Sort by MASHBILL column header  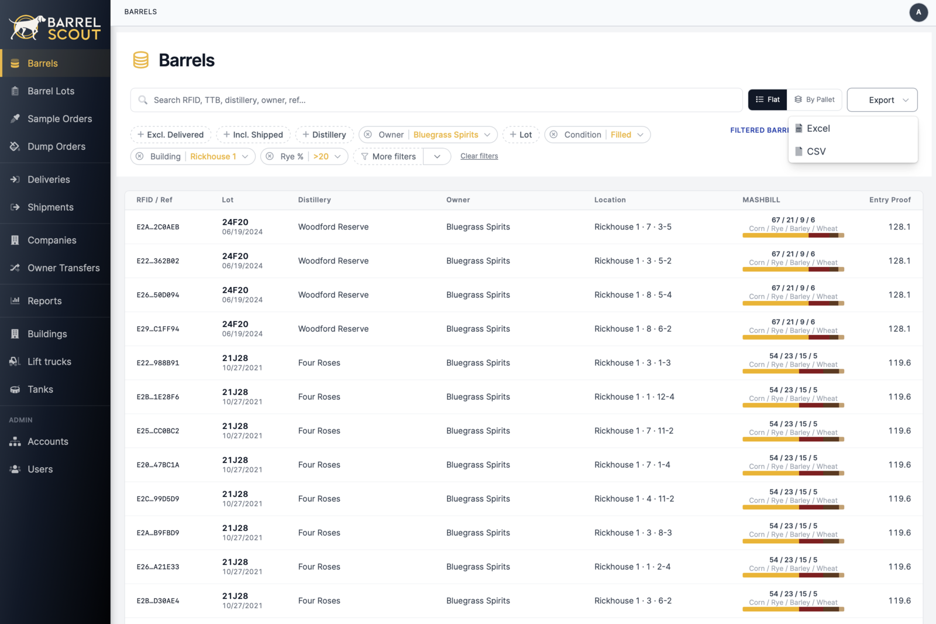click(761, 200)
